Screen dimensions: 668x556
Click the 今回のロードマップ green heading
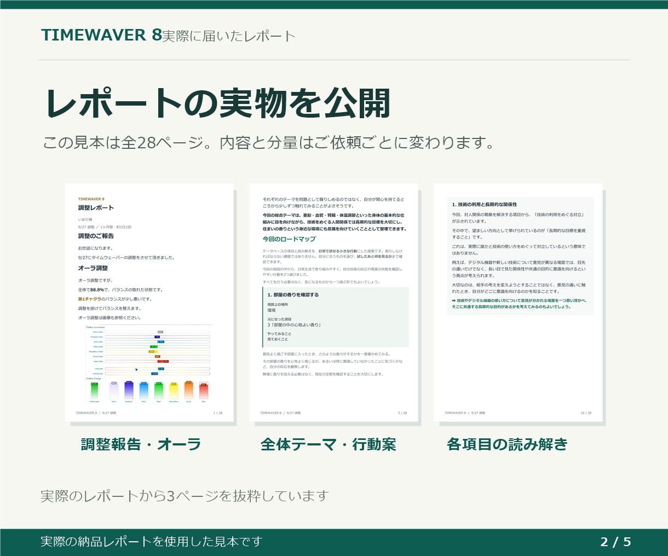[x=289, y=239]
